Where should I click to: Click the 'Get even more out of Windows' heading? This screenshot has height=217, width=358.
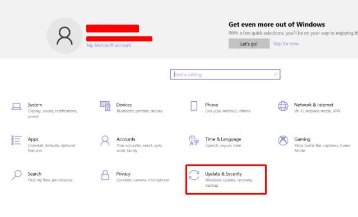coord(277,25)
